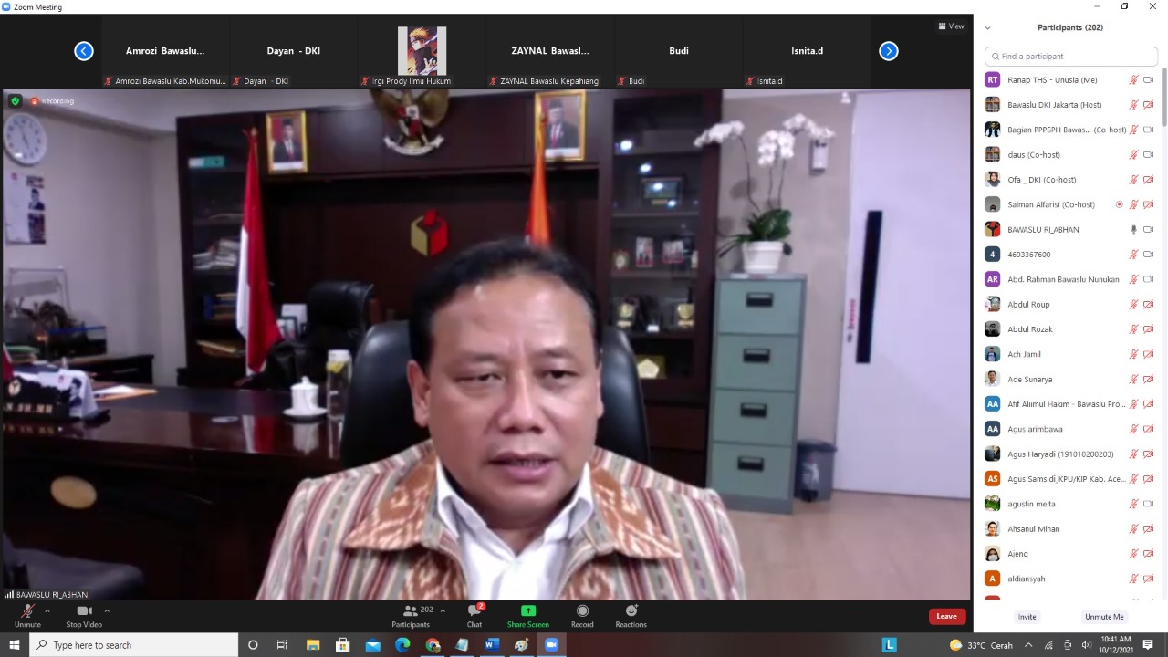Expand audio options arrow beside Unmute

point(47,610)
